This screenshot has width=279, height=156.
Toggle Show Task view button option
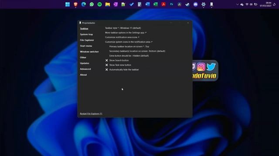pyautogui.click(x=118, y=65)
